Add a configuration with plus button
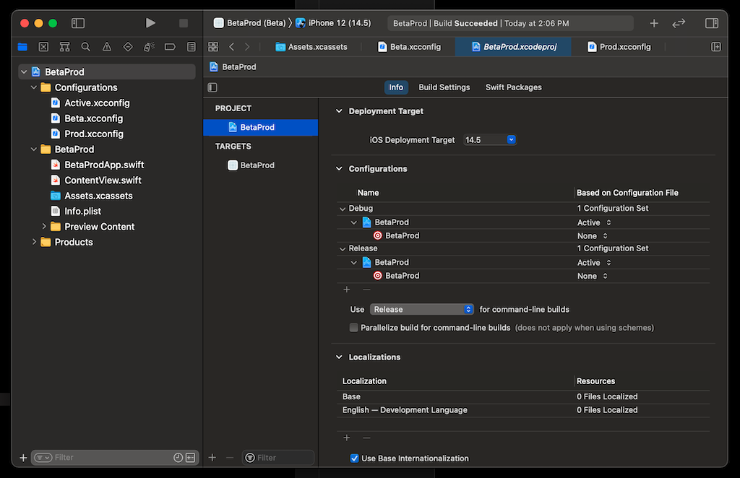 point(347,290)
